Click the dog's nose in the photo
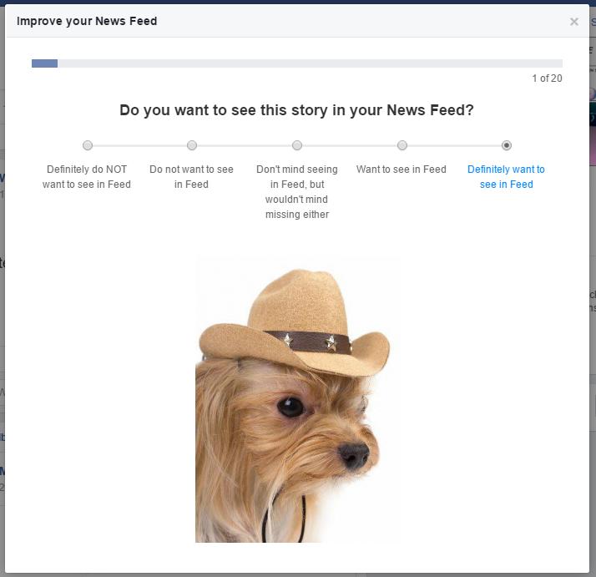This screenshot has width=596, height=577. click(354, 453)
